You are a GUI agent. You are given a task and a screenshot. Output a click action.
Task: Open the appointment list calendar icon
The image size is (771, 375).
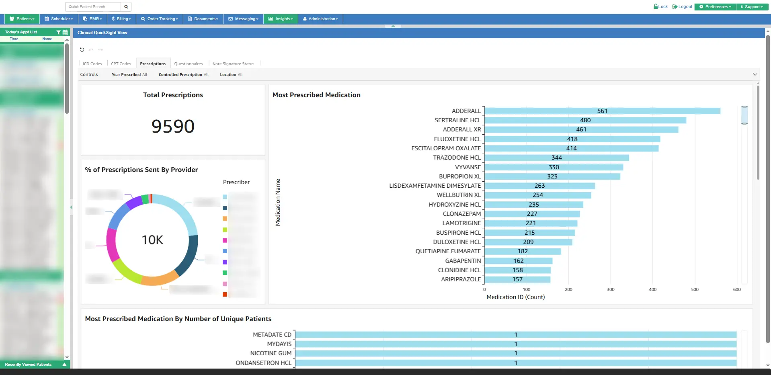click(65, 32)
